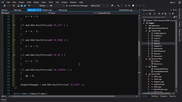Image resolution: width=182 pixels, height=102 pixels.
Task: Click the new project toolbar icon
Action: pos(14,6)
